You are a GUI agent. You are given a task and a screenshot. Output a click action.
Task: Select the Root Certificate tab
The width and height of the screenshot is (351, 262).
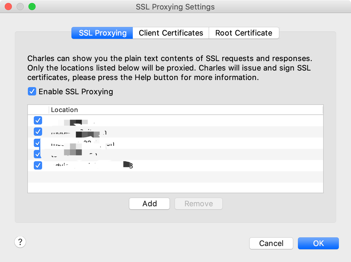244,33
